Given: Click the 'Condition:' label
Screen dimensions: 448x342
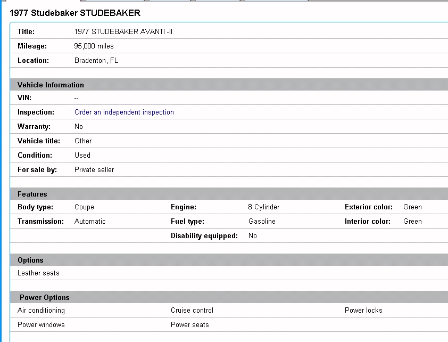Looking at the screenshot, I should [35, 155].
